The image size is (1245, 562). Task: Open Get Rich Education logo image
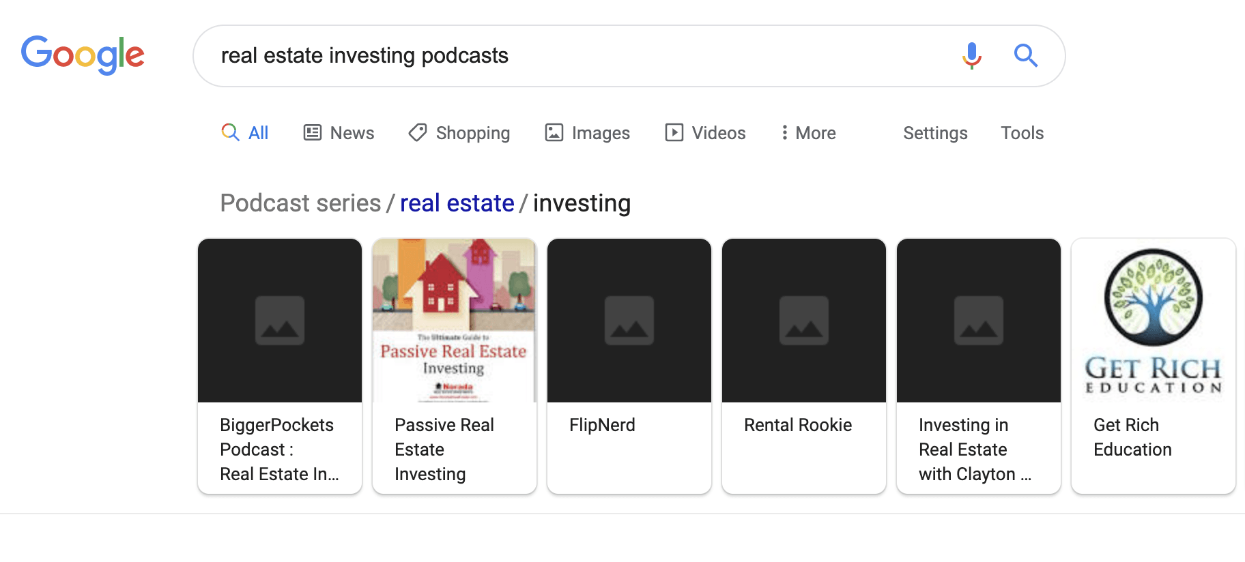[1154, 321]
